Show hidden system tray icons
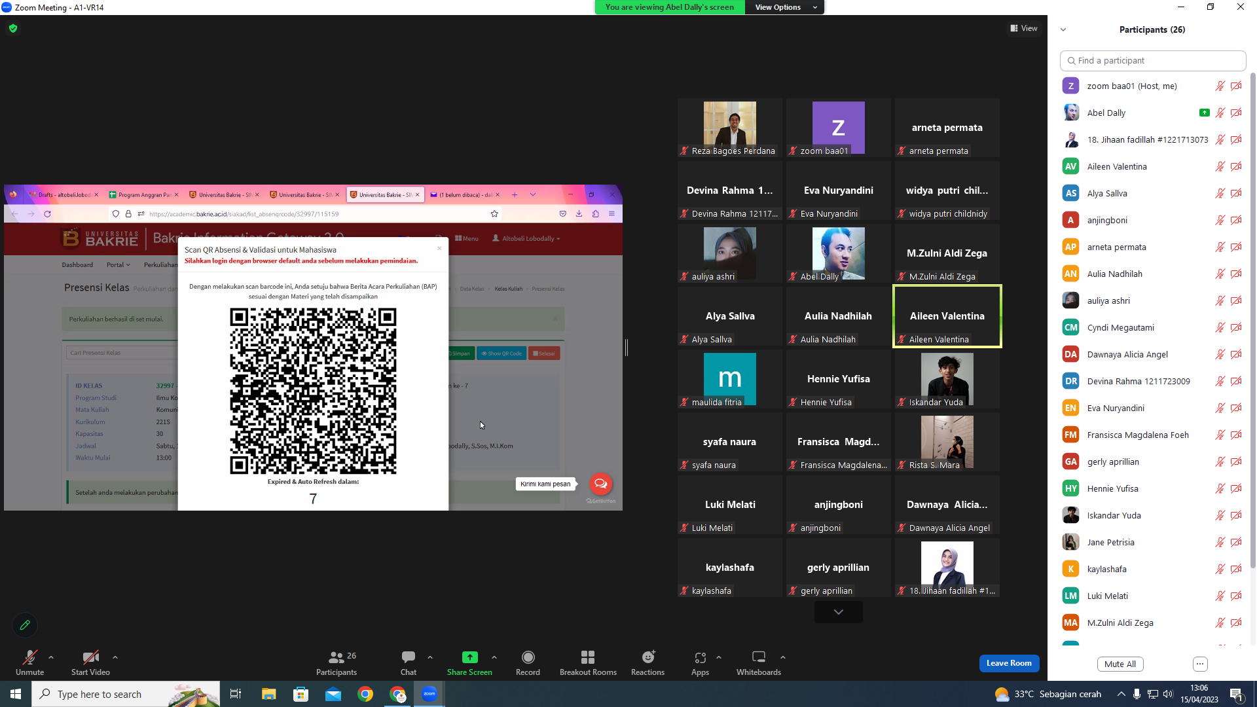The height and width of the screenshot is (707, 1257). click(1121, 694)
